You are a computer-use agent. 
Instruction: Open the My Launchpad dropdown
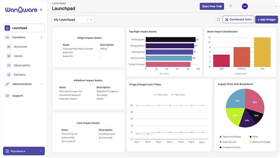73,20
